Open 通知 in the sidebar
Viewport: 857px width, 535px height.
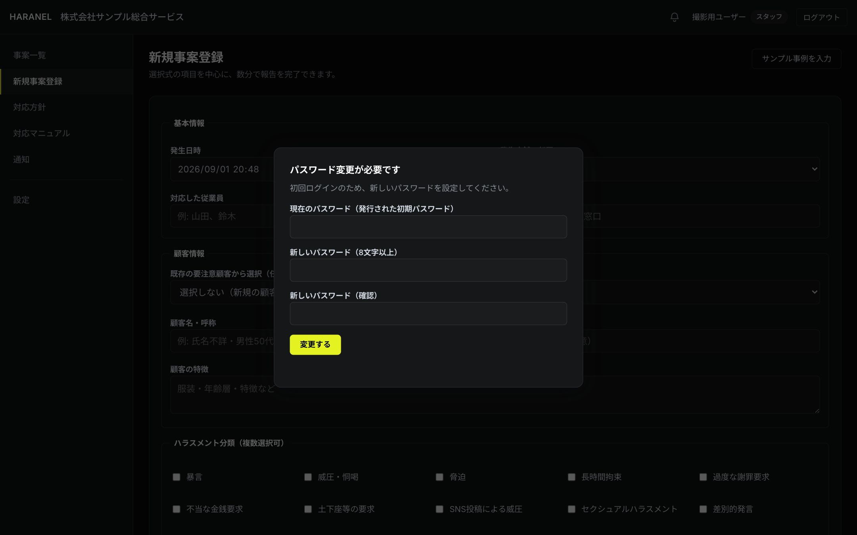(66, 160)
